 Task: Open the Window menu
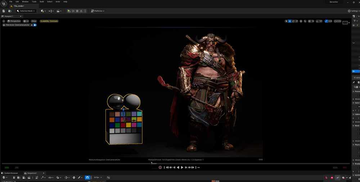pos(25,1)
